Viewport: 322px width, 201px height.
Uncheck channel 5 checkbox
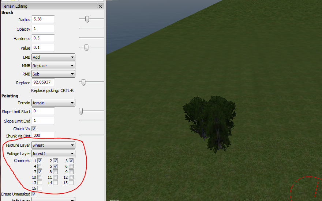(56, 166)
